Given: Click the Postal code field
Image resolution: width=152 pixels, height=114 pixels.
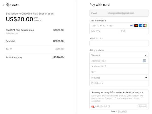Looking at the screenshot, I should coord(119,83).
